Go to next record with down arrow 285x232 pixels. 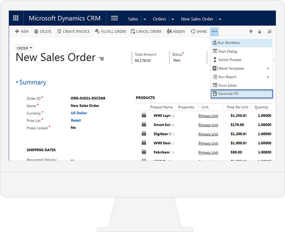pyautogui.click(x=260, y=32)
